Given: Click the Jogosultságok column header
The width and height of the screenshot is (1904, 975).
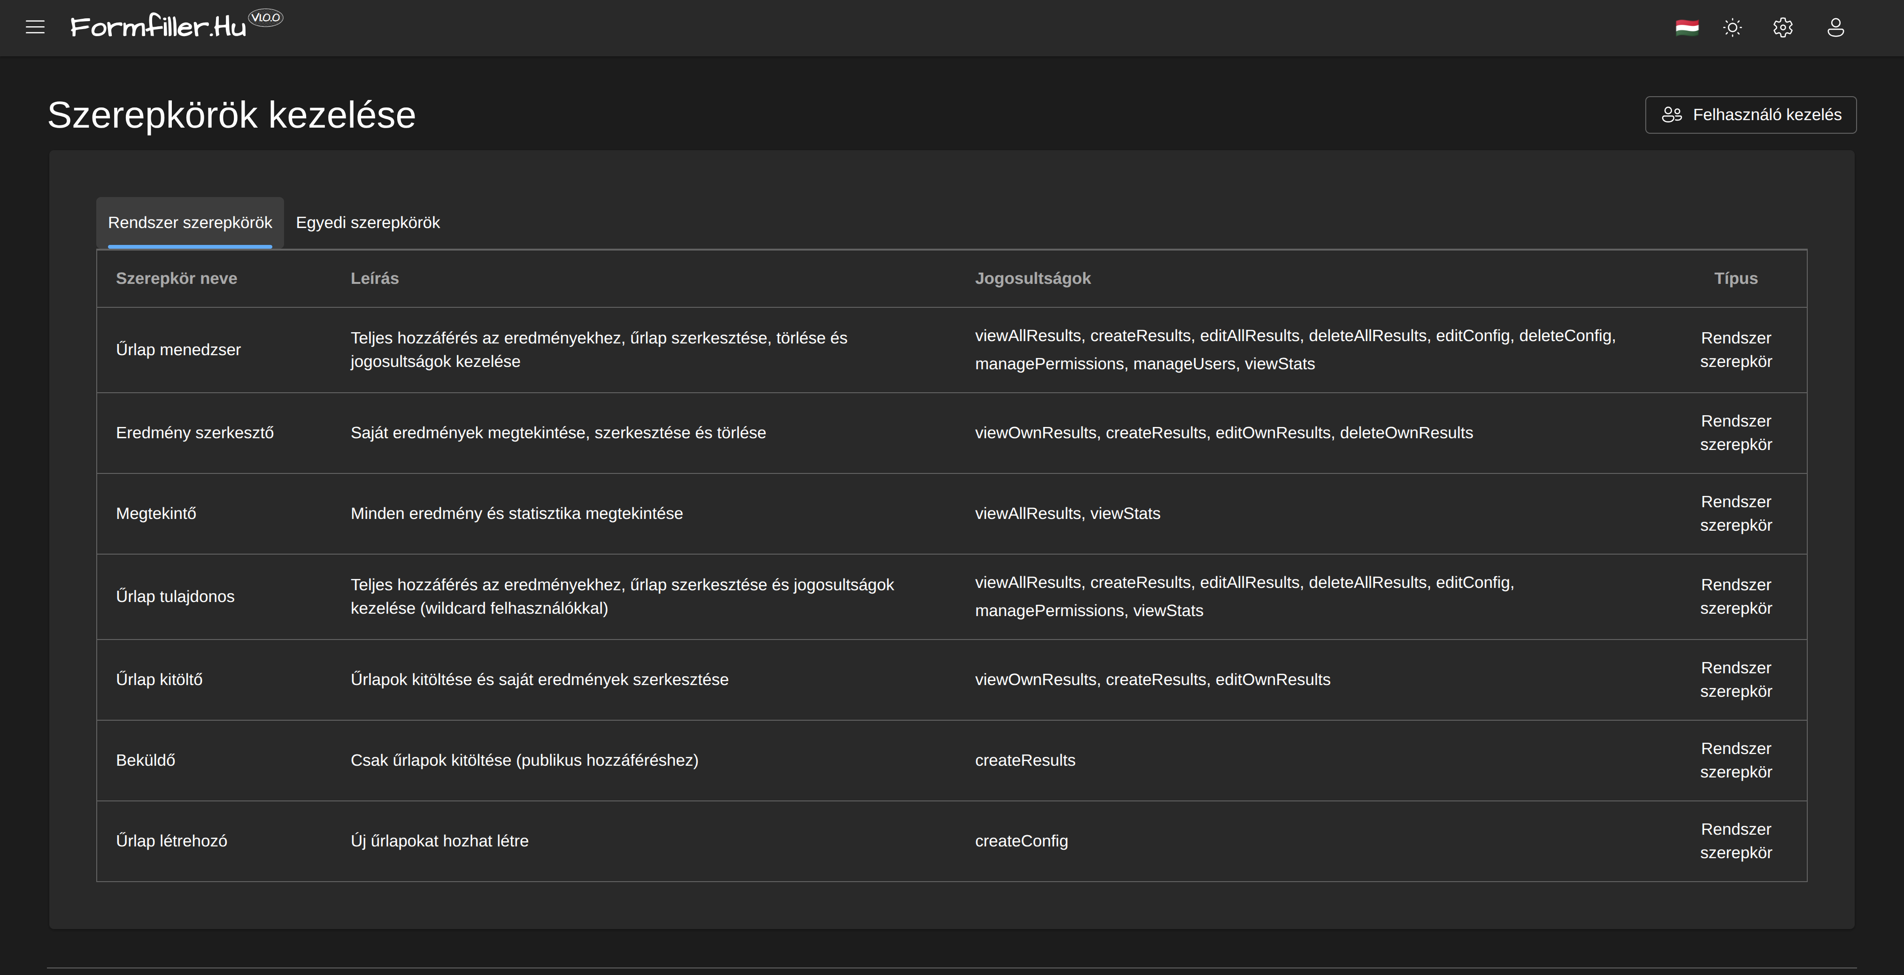Looking at the screenshot, I should (x=1032, y=278).
